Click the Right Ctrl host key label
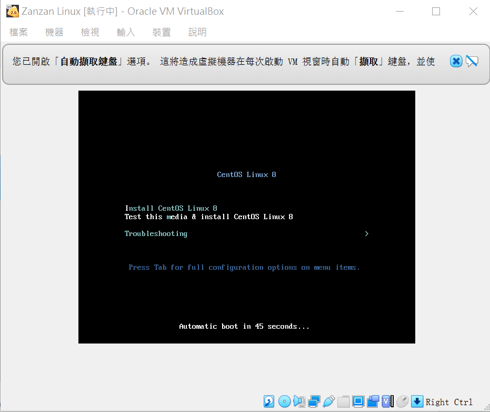The image size is (490, 412). [x=449, y=402]
